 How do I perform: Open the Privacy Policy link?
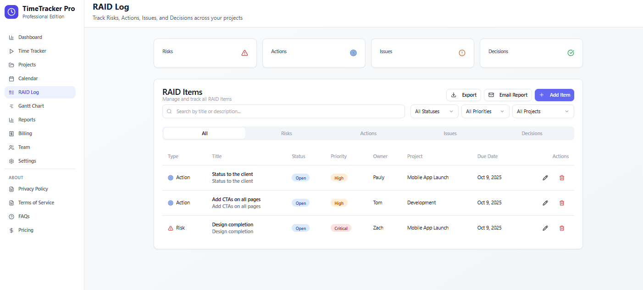[33, 189]
